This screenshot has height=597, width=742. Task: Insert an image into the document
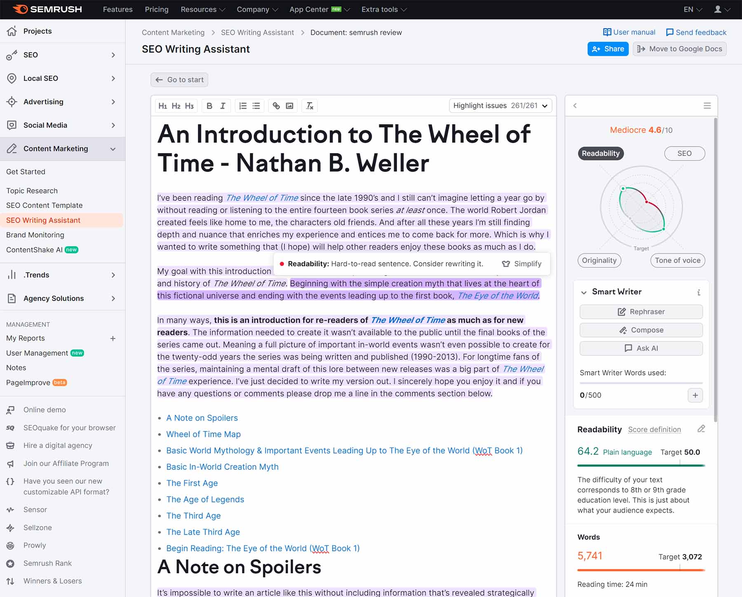point(289,106)
